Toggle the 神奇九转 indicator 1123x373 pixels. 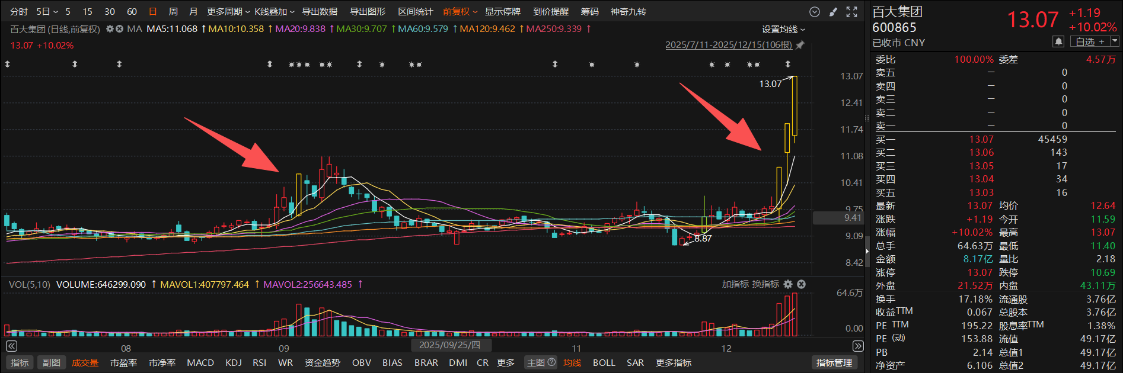(x=628, y=12)
